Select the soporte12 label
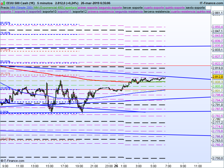This screenshot has width=224, height=168. point(80,11)
